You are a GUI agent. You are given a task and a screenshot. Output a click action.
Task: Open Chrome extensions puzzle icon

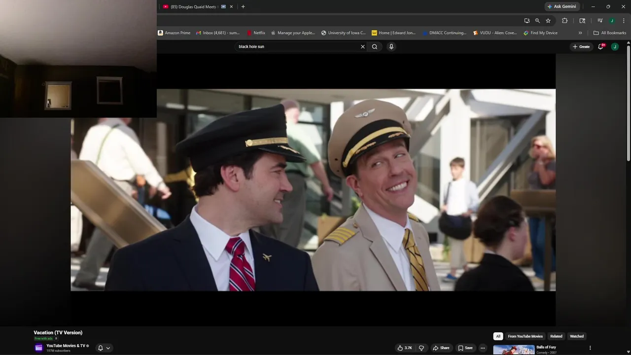tap(565, 21)
